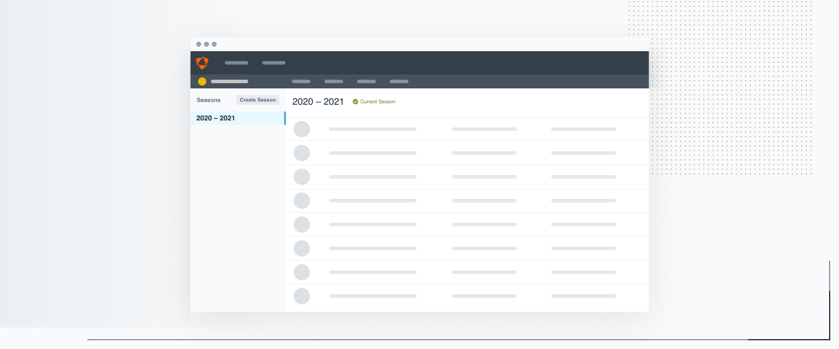This screenshot has height=349, width=839.
Task: Click the large 2020 – 2021 page title
Action: pyautogui.click(x=318, y=102)
